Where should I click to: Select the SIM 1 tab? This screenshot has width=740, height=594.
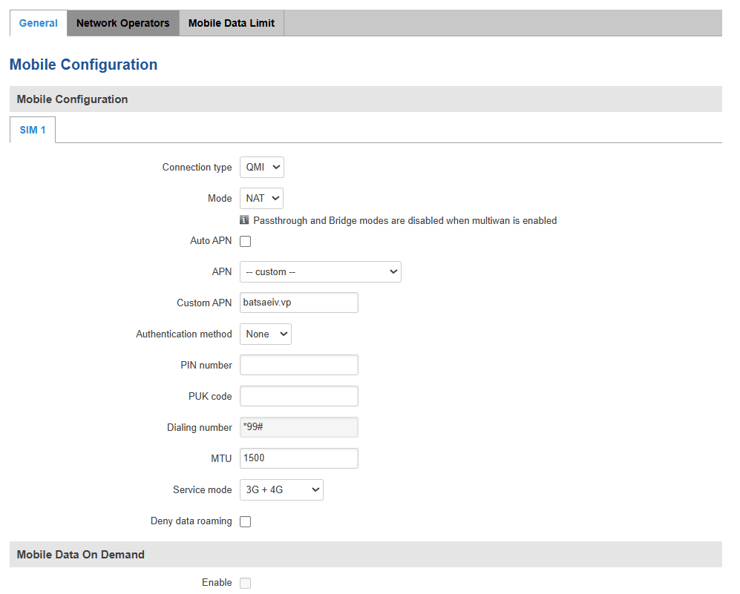coord(33,130)
